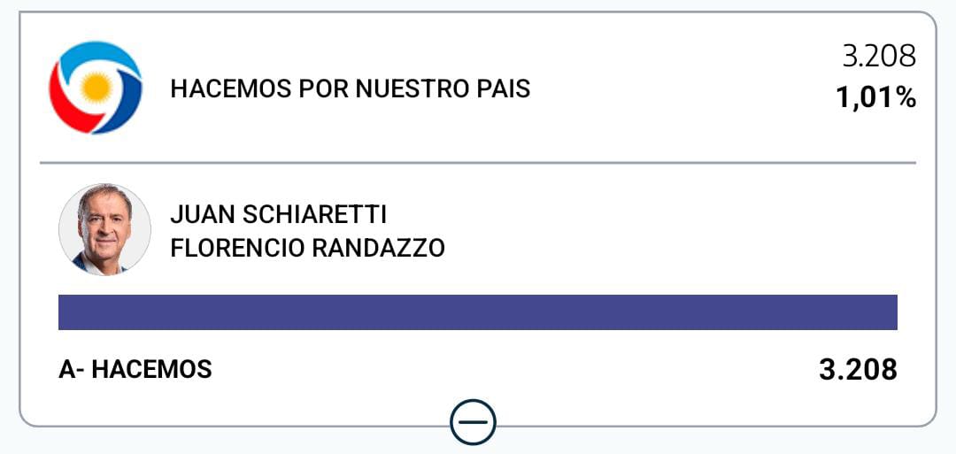The height and width of the screenshot is (454, 956).
Task: Select the A- HACEMOS list label
Action: point(135,369)
